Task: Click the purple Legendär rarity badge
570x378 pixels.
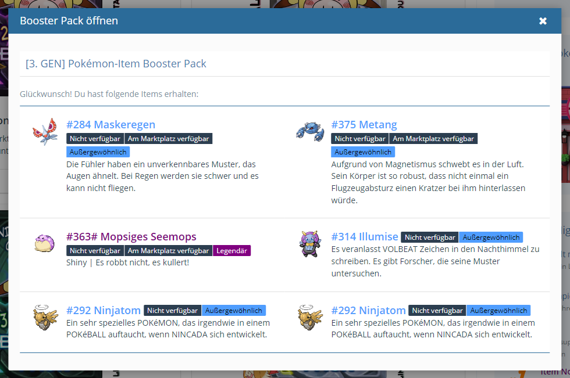Action: pyautogui.click(x=232, y=251)
